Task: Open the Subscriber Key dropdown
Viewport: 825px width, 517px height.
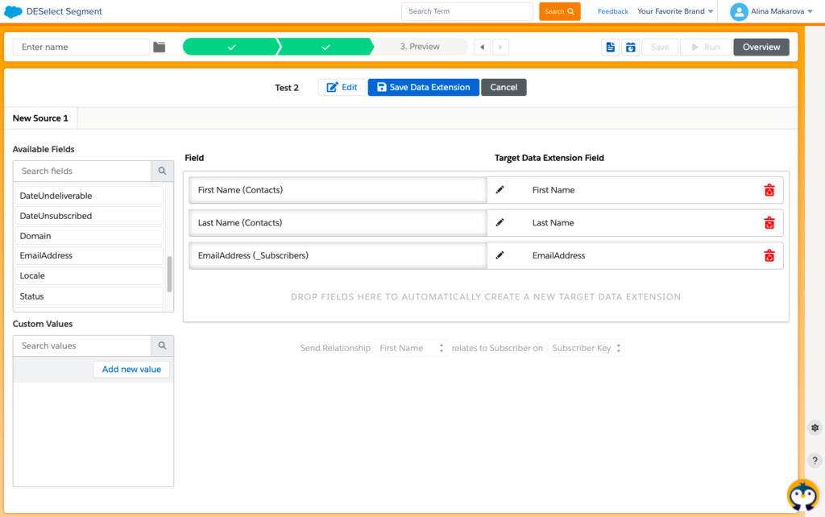Action: 586,349
